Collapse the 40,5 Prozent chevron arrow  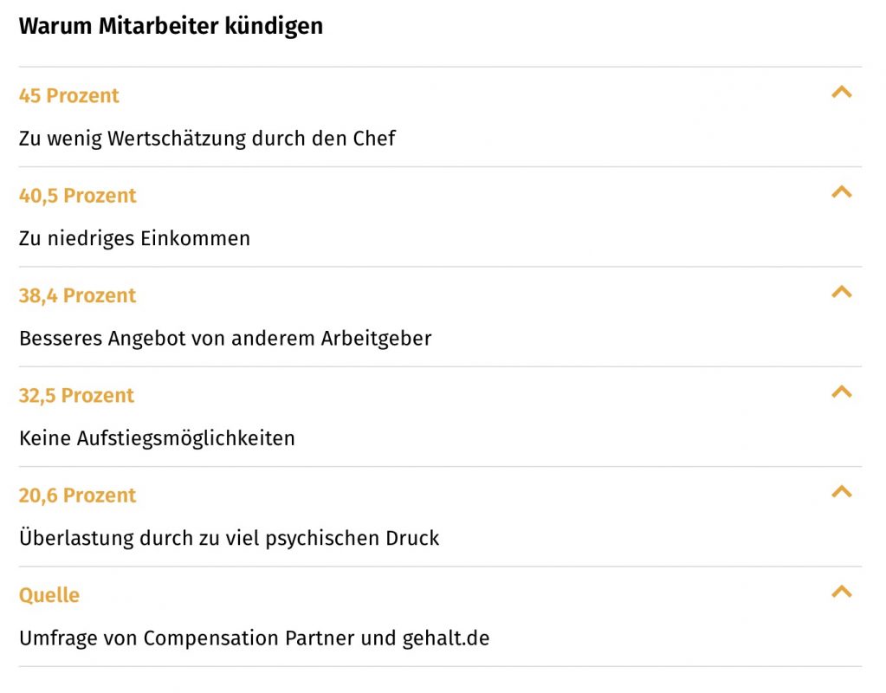[x=841, y=192]
